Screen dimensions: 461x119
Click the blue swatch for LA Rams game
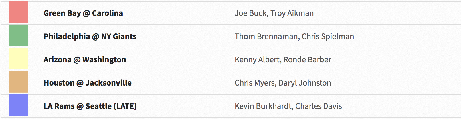click(x=18, y=105)
